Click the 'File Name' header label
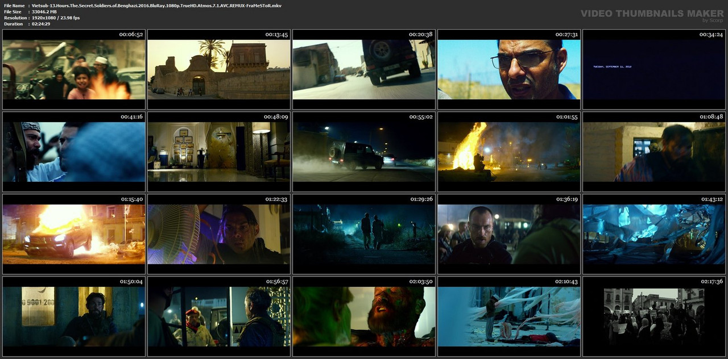 [x=14, y=5]
